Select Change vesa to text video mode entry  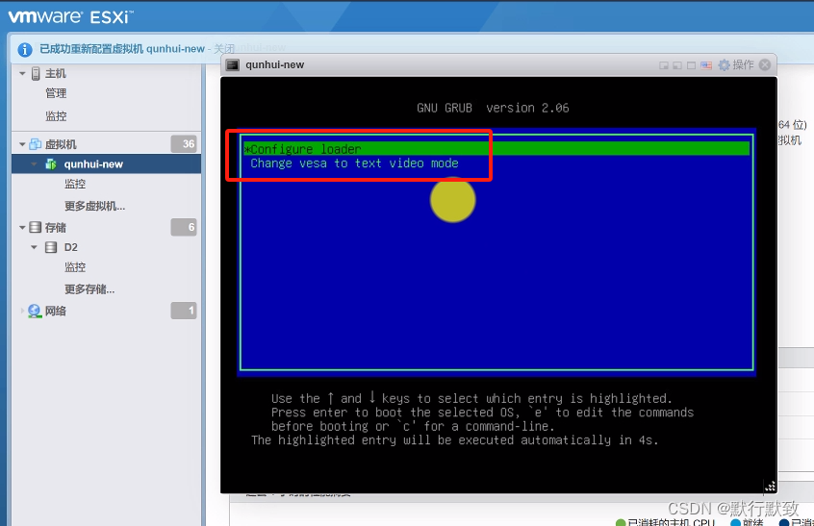point(355,163)
